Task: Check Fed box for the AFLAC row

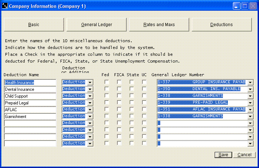Action: point(107,109)
